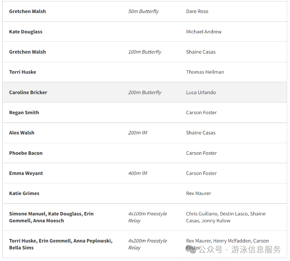The image size is (290, 261).
Task: Click on Torri Huske's name cell
Action: pos(22,72)
